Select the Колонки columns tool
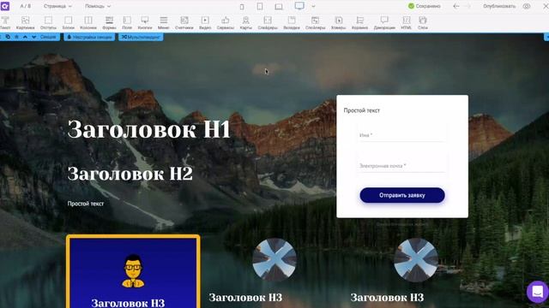This screenshot has height=308, width=549. point(88,23)
